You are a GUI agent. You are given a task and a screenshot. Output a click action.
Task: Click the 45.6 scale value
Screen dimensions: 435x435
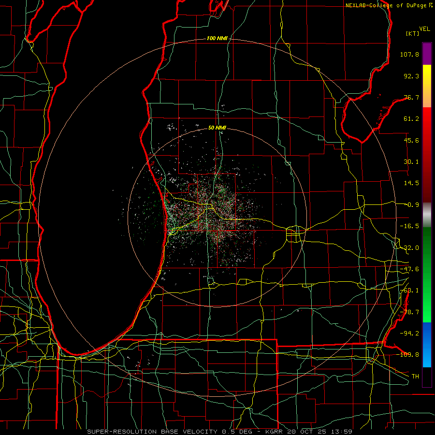coord(411,140)
